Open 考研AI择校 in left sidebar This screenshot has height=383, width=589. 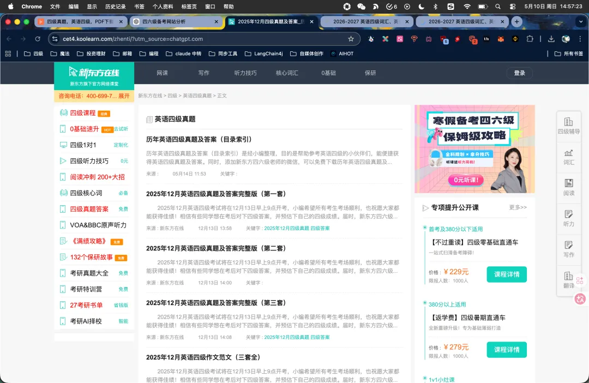point(86,321)
